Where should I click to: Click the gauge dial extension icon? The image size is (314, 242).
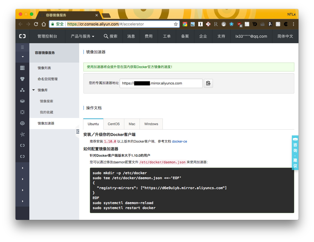tap(223, 24)
